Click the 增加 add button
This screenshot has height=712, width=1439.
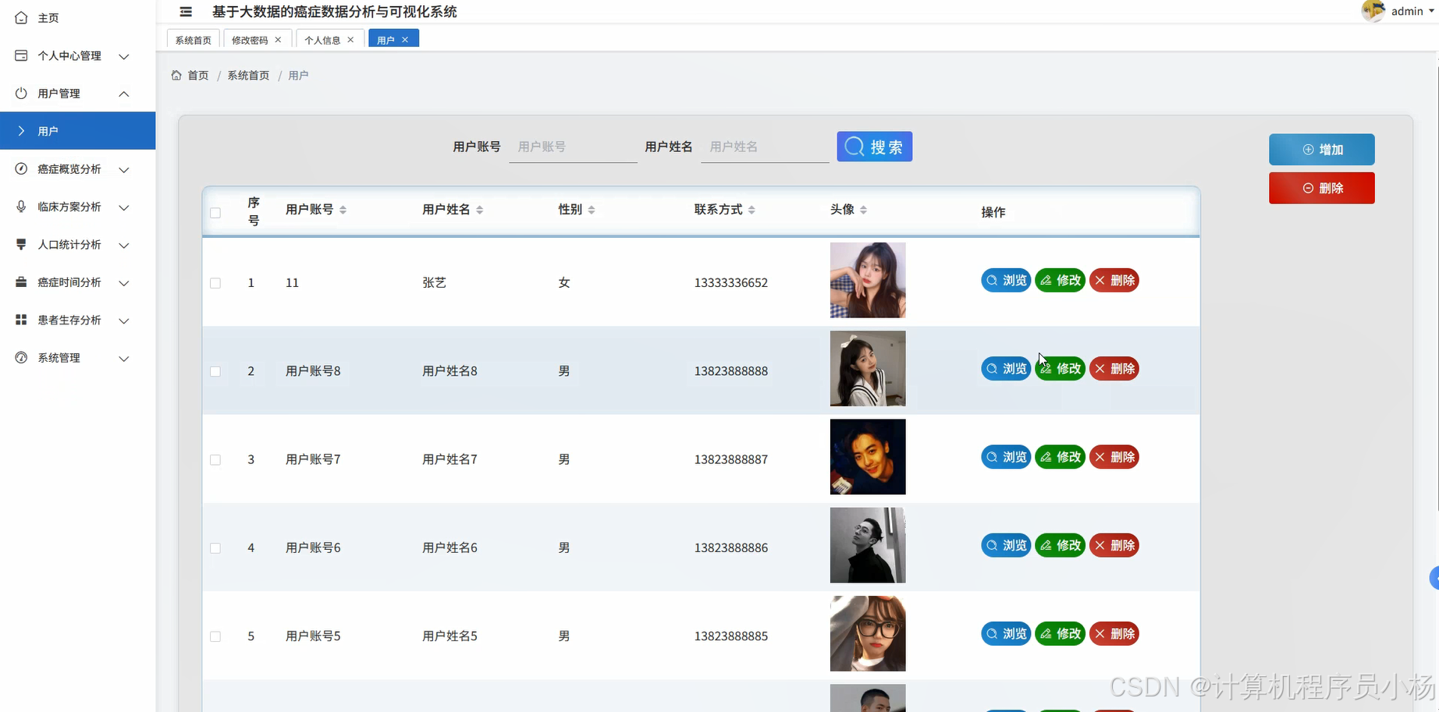[x=1322, y=150]
